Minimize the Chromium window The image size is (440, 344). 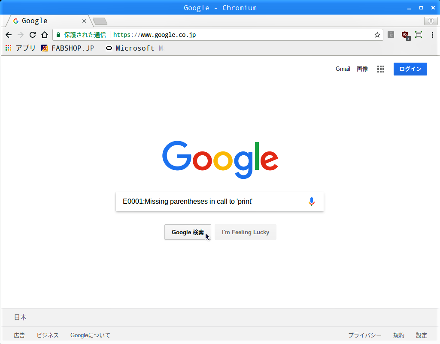(x=409, y=8)
